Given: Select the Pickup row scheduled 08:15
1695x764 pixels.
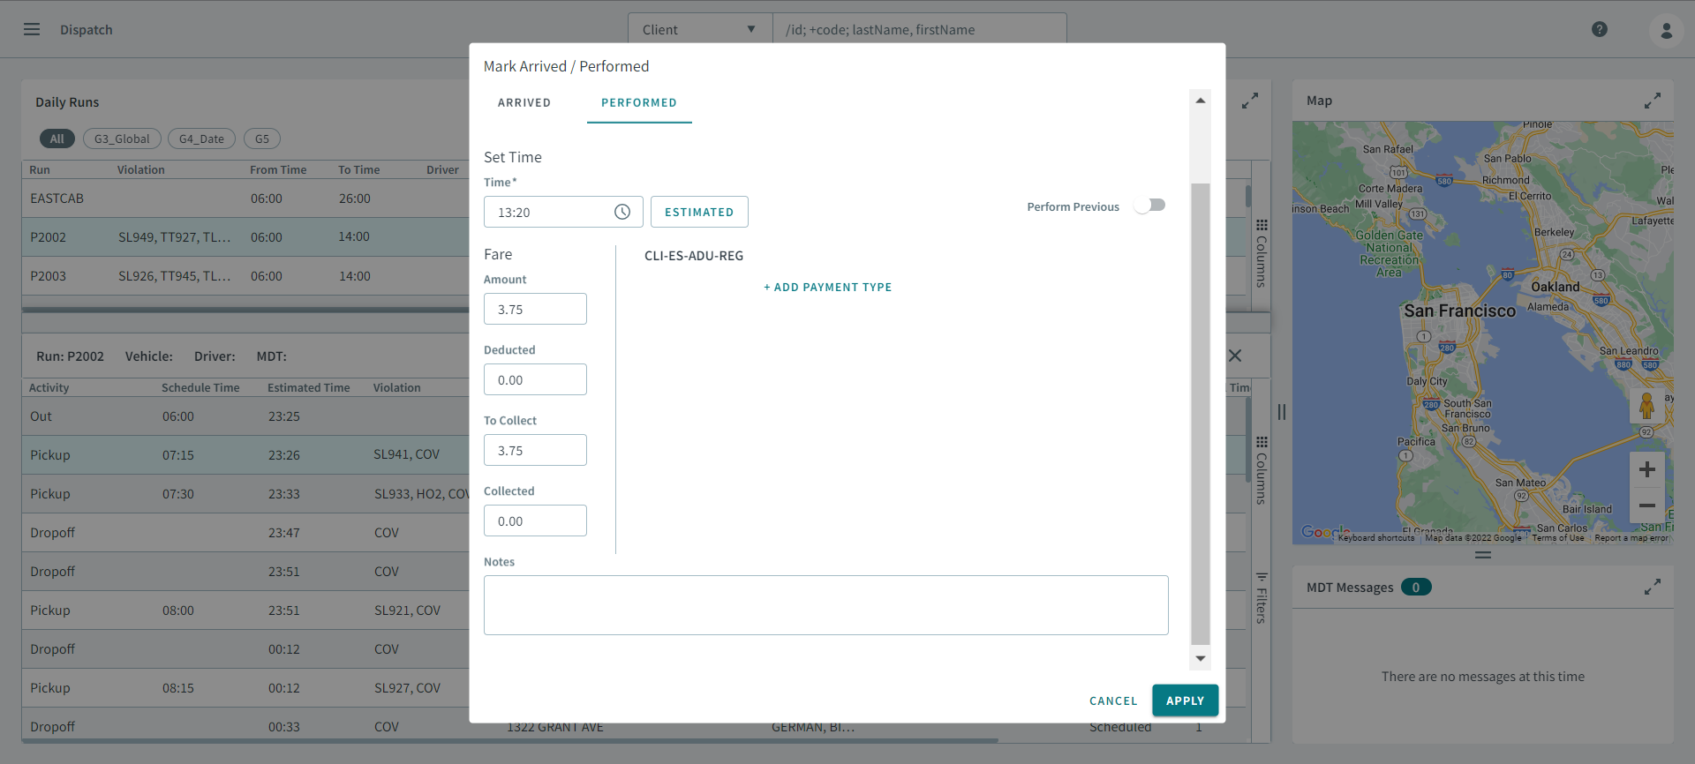Looking at the screenshot, I should 245,688.
